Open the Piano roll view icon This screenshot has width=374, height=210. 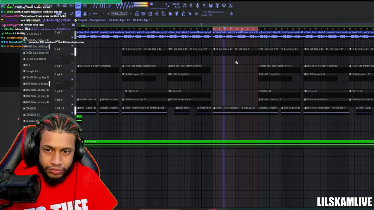143,14
